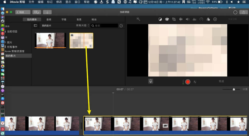Select the pixelated photo thumbnail in browser
The height and width of the screenshot is (136, 249).
tap(81, 41)
